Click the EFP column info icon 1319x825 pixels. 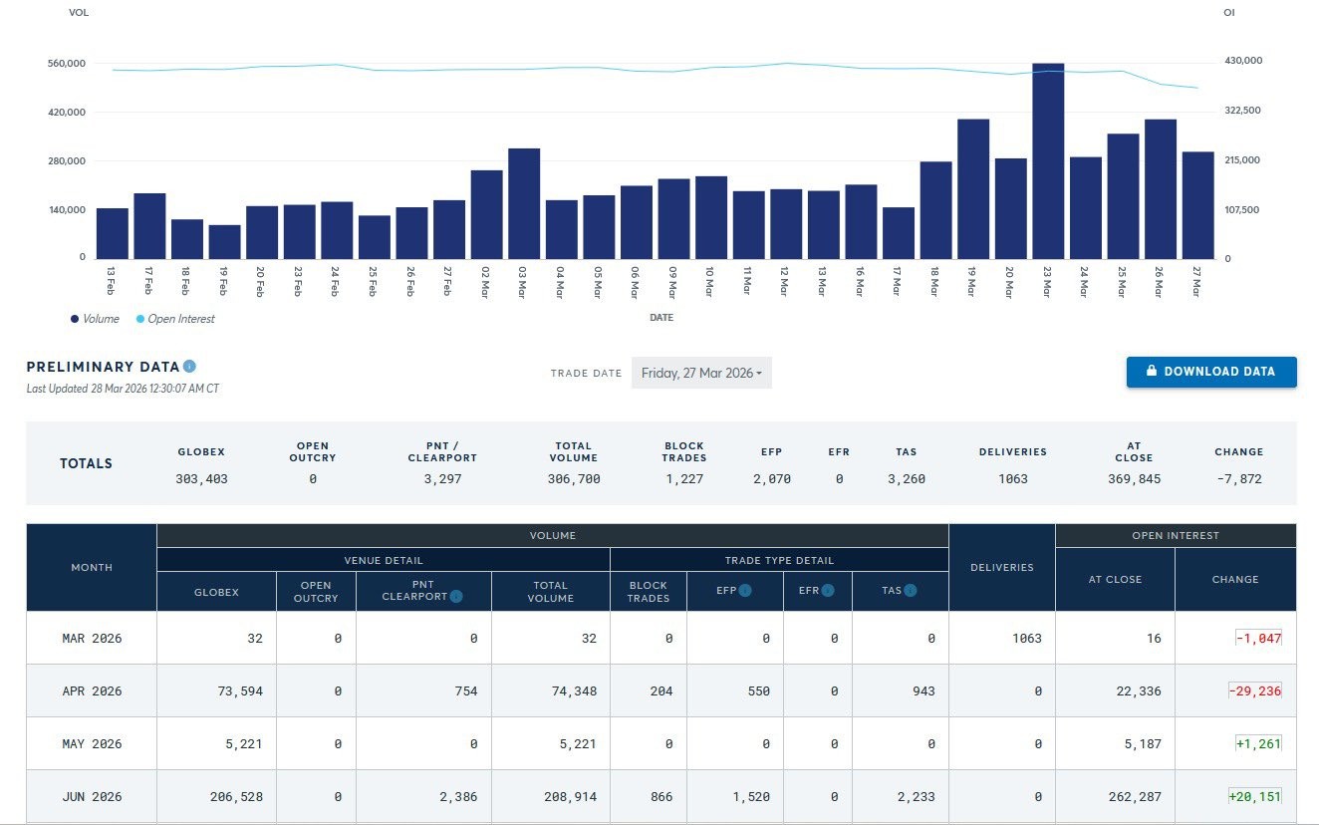click(x=745, y=591)
